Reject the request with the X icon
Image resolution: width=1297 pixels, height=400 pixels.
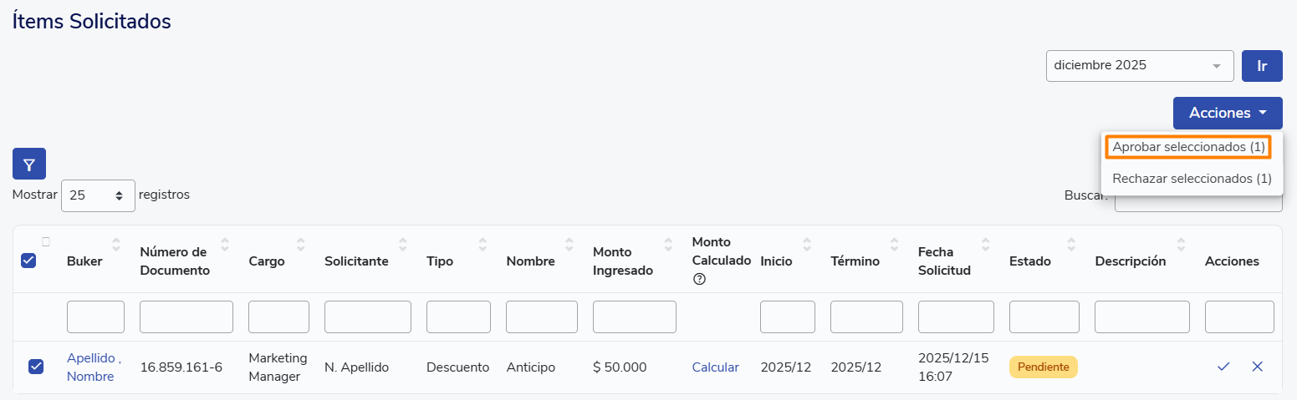[x=1257, y=367]
